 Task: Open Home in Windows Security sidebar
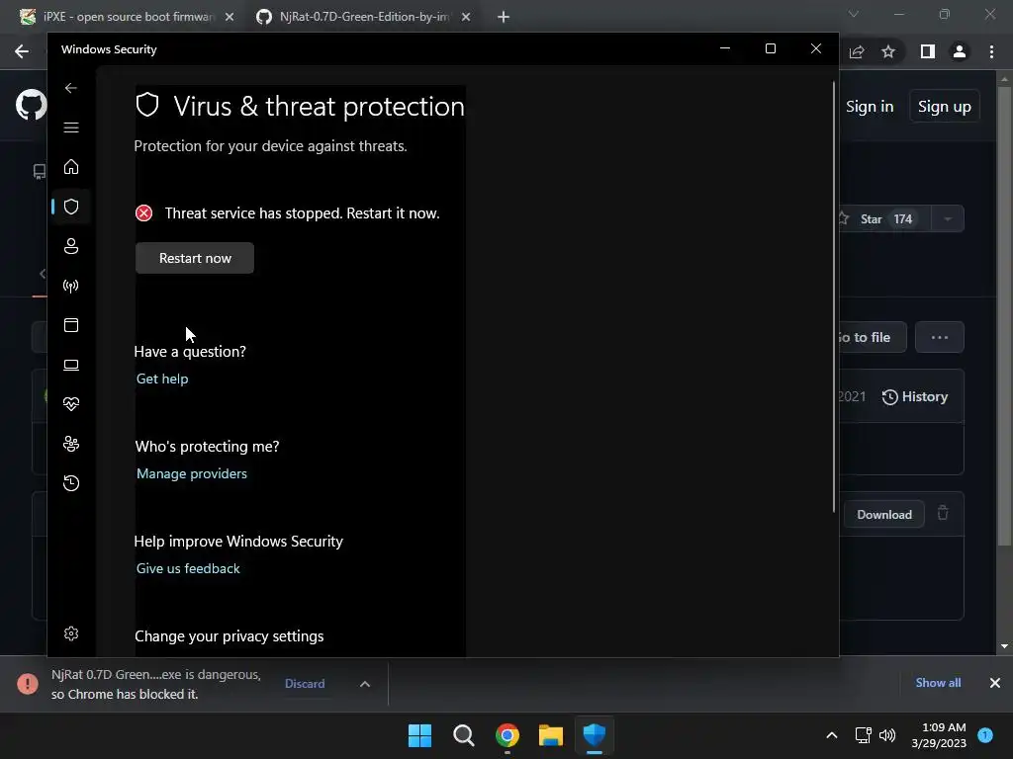pos(71,167)
